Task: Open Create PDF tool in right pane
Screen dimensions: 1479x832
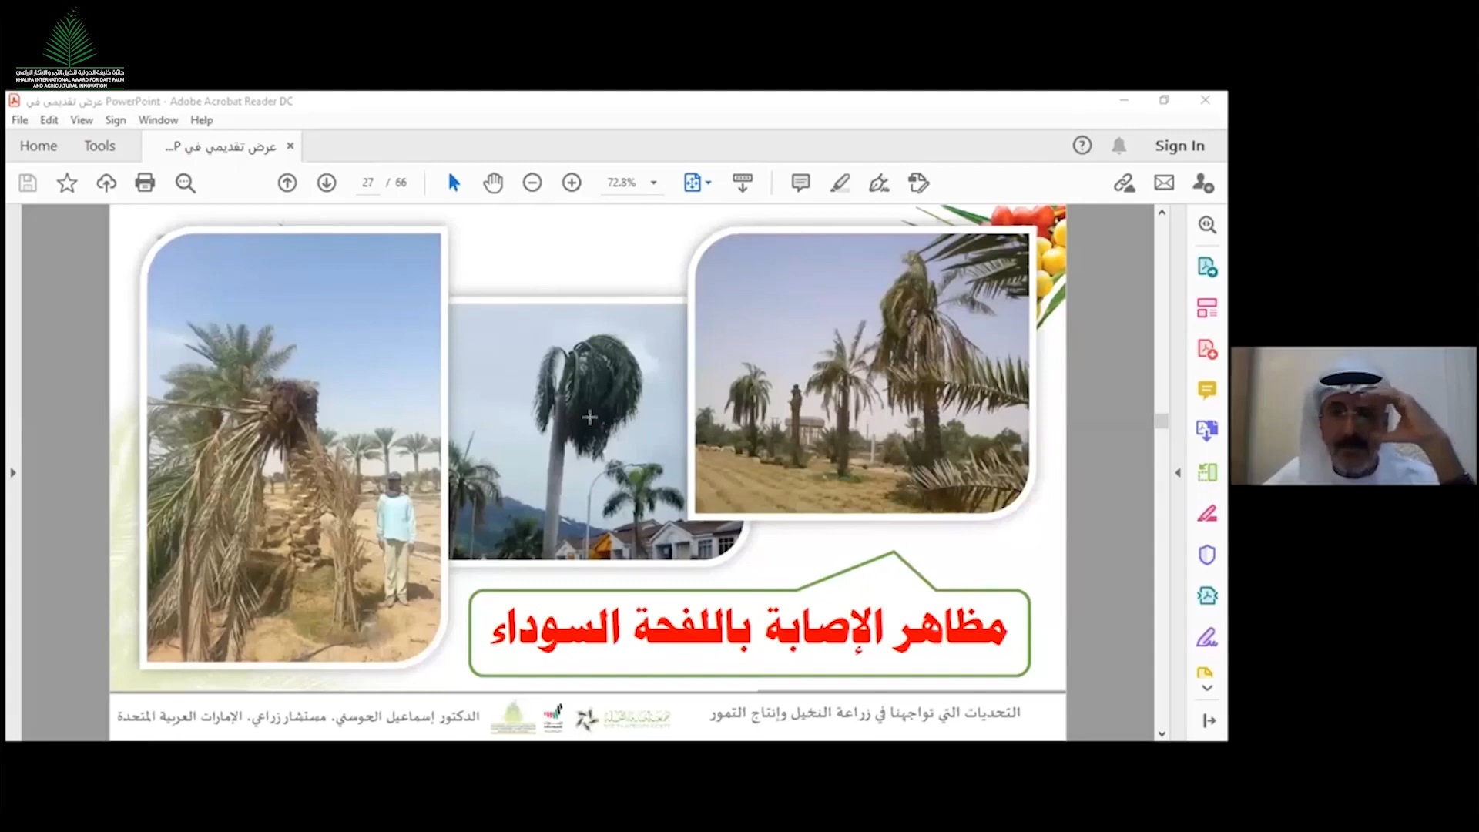Action: [x=1207, y=349]
